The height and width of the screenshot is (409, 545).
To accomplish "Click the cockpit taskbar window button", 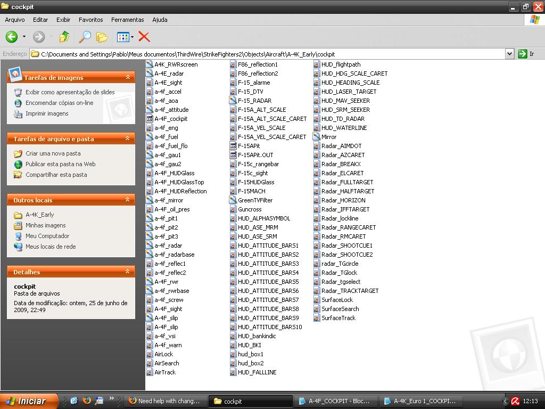I will pyautogui.click(x=251, y=401).
